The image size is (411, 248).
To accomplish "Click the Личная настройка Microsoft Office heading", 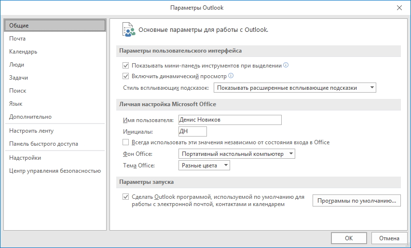I will 168,104.
